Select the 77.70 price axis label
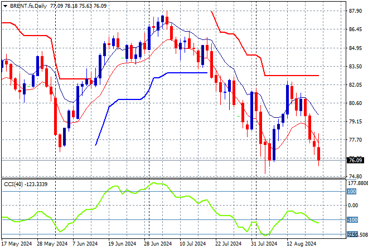Image resolution: width=368 pixels, height=250 pixels. click(x=355, y=140)
